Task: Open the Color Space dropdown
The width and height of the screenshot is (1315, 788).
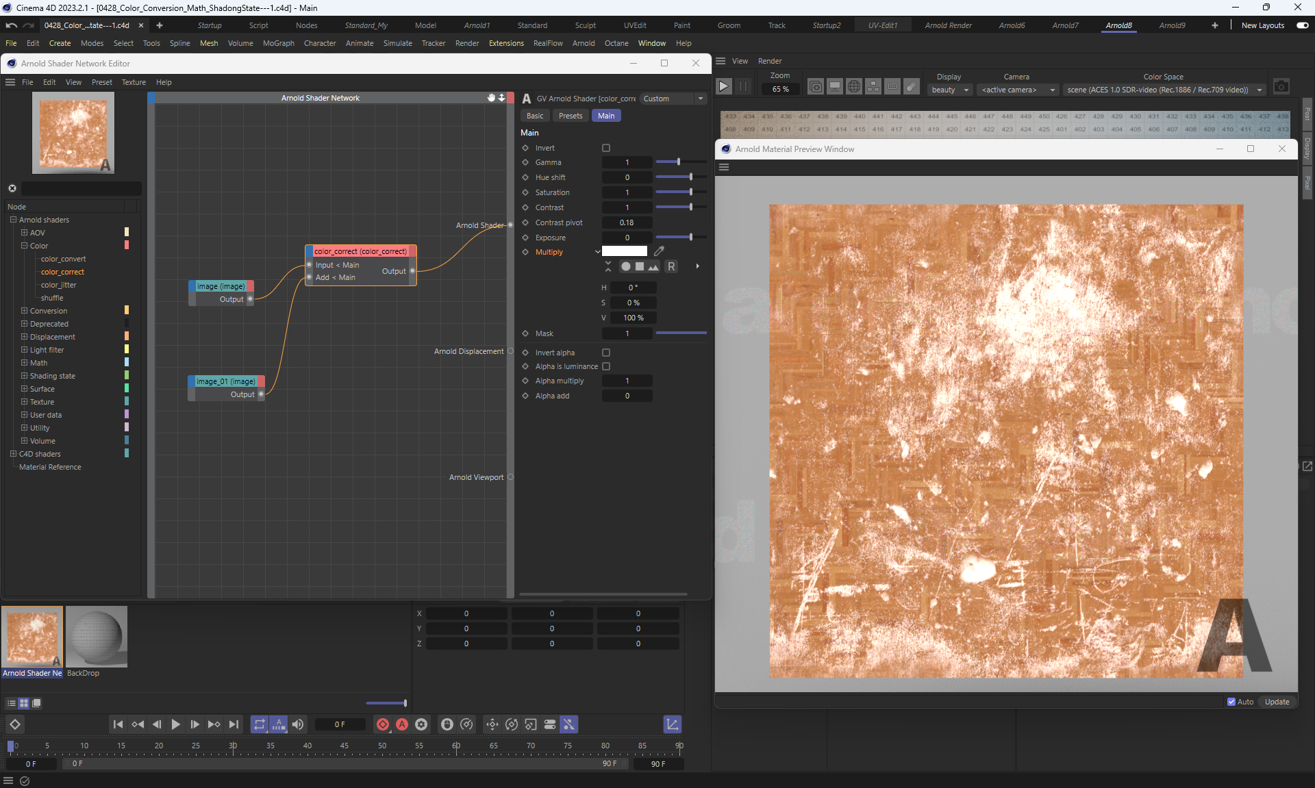Action: click(1164, 90)
